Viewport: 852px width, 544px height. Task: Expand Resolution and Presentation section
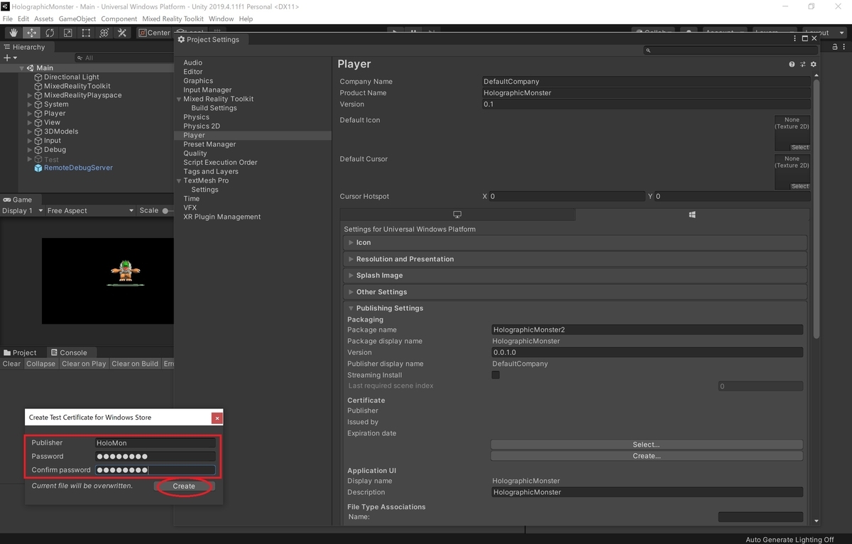(575, 259)
